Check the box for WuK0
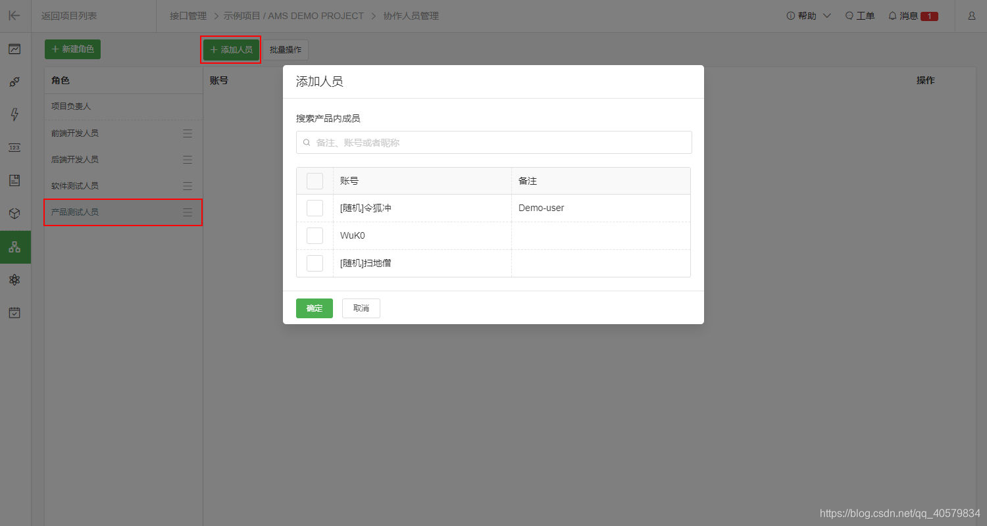Viewport: 987px width, 526px height. [x=315, y=235]
